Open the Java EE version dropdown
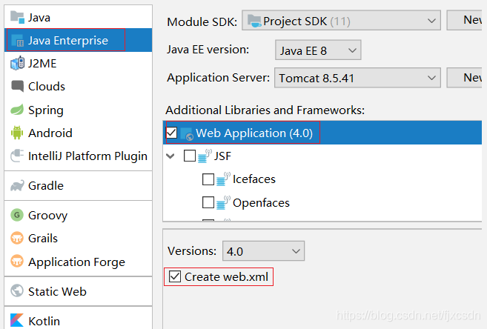The image size is (487, 329). [318, 50]
